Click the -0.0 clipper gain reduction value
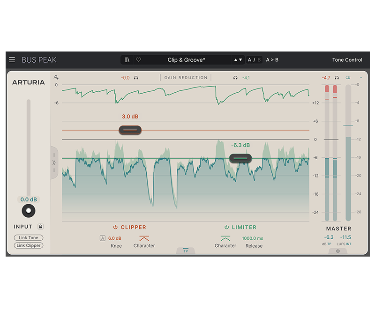This screenshot has height=317, width=375. pyautogui.click(x=125, y=78)
